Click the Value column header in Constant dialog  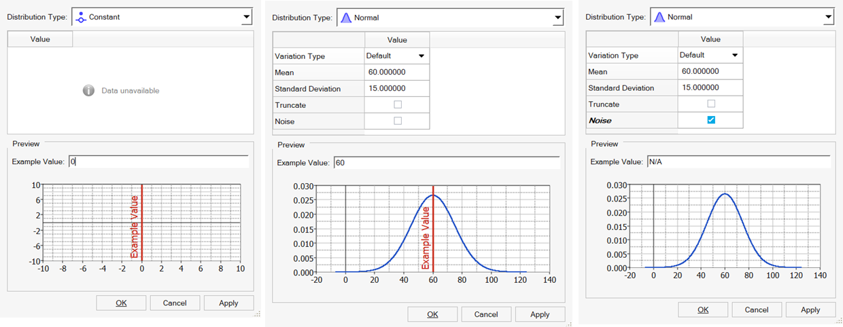(x=40, y=39)
